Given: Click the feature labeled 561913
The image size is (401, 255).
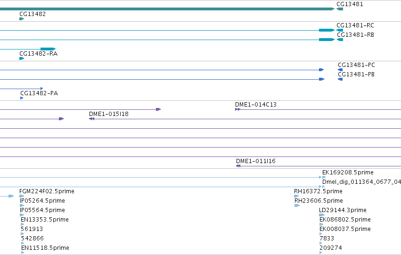Looking at the screenshot, I should pos(32,229).
